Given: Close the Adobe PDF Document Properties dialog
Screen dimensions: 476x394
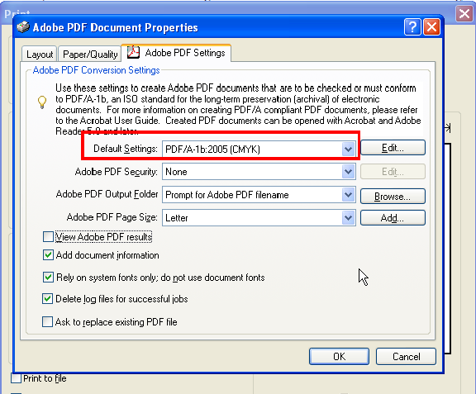Looking at the screenshot, I should [x=431, y=27].
